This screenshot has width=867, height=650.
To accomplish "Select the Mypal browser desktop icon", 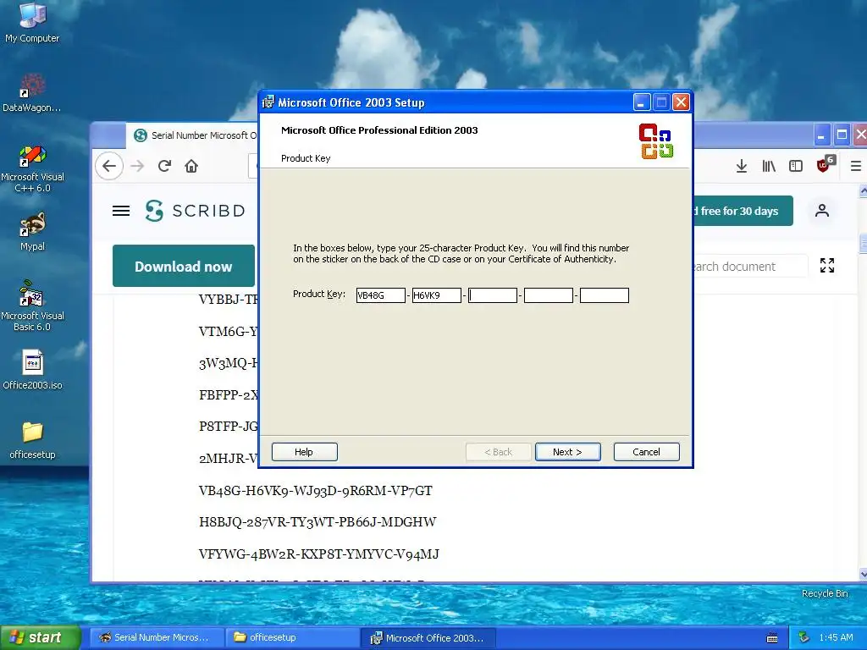I will tap(32, 232).
